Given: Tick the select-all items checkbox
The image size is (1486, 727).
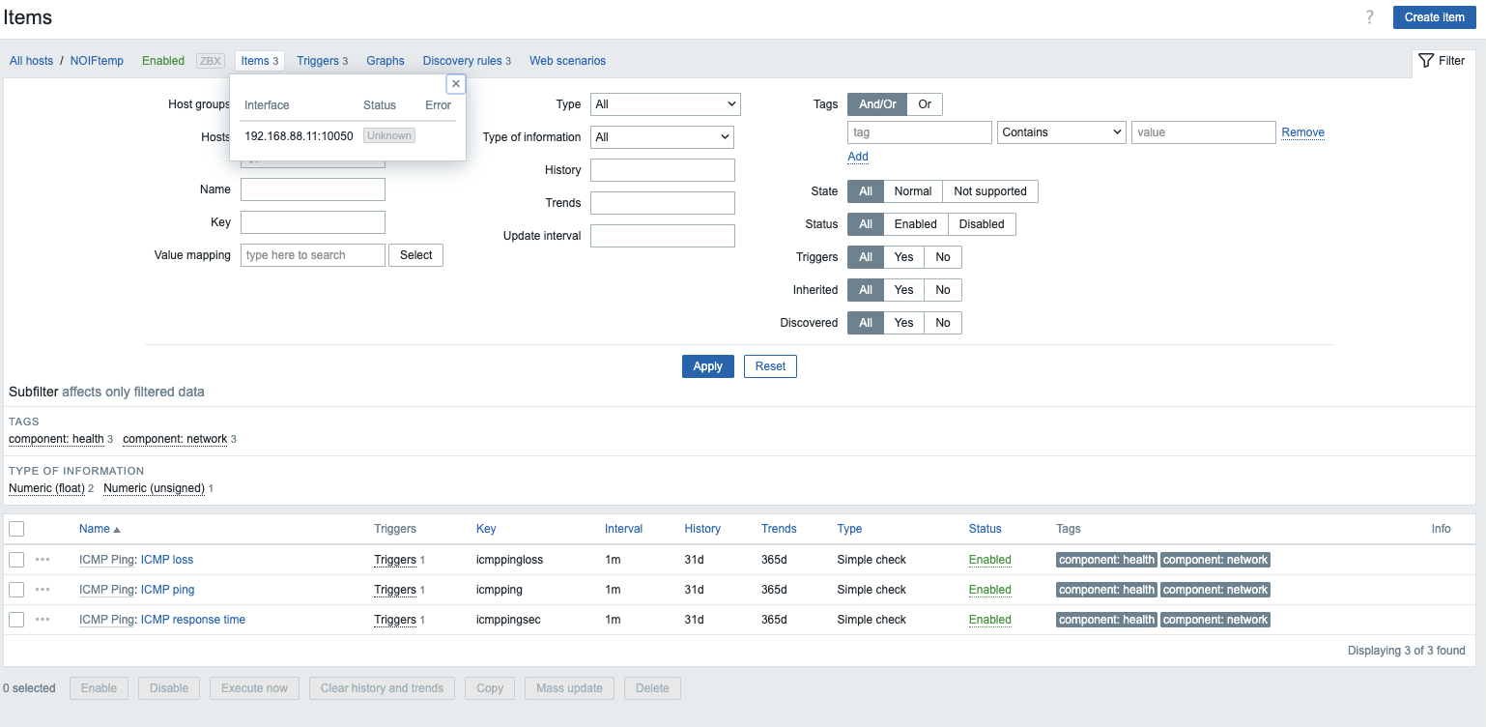Looking at the screenshot, I should (16, 529).
